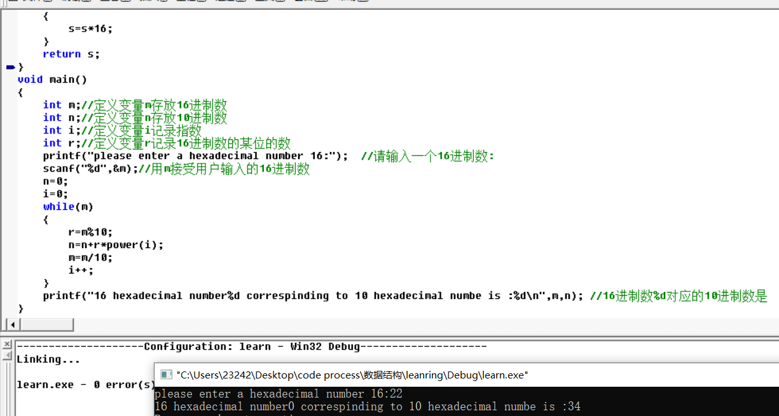Click the learn.exe console window title path
Viewport: 779px width, 416px height.
click(352, 375)
